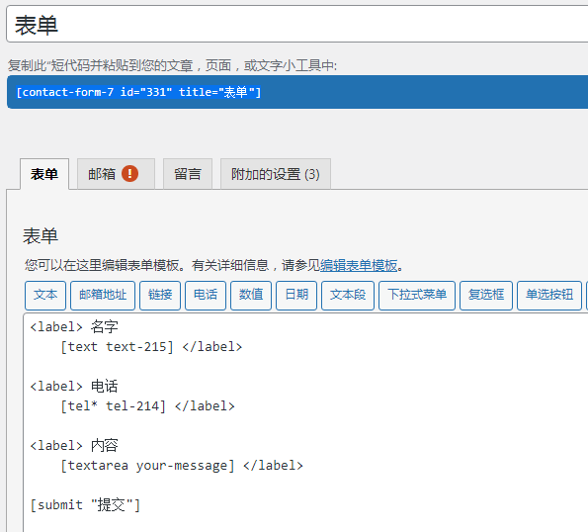Insert a 电话 tag
The width and height of the screenshot is (588, 532).
coord(206,296)
